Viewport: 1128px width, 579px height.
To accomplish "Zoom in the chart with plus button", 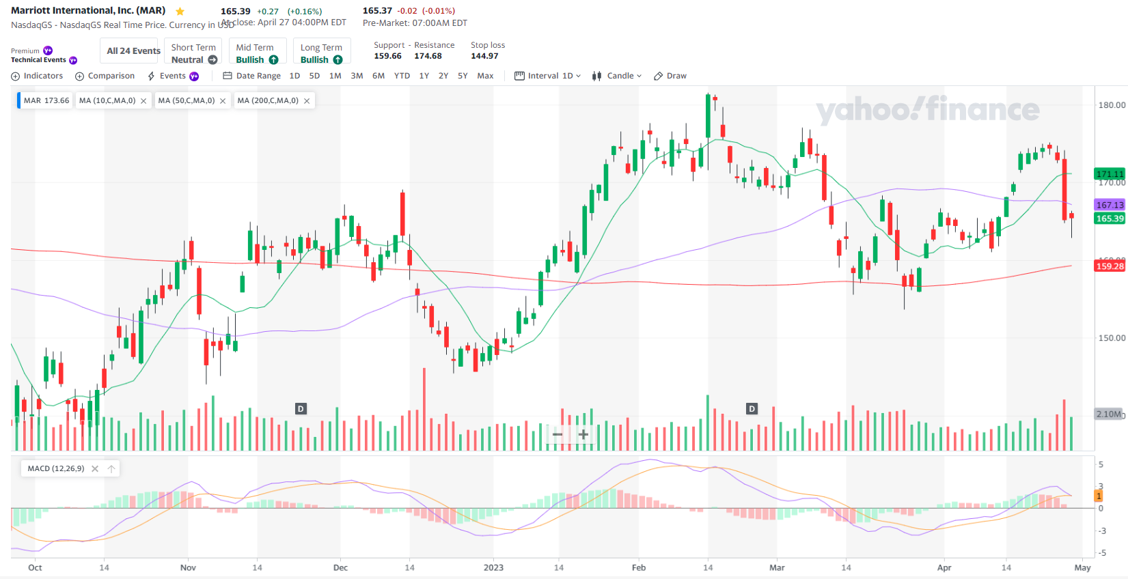I will click(583, 434).
